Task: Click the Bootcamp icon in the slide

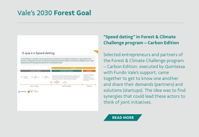Action: pos(32,77)
